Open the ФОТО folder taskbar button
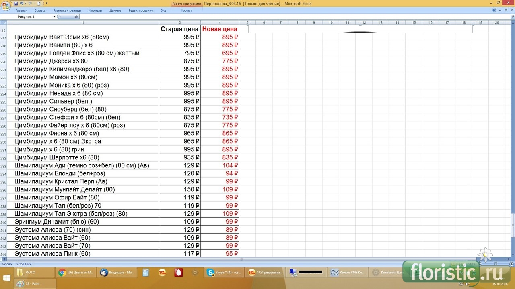This screenshot has height=289, width=515. coord(34,273)
